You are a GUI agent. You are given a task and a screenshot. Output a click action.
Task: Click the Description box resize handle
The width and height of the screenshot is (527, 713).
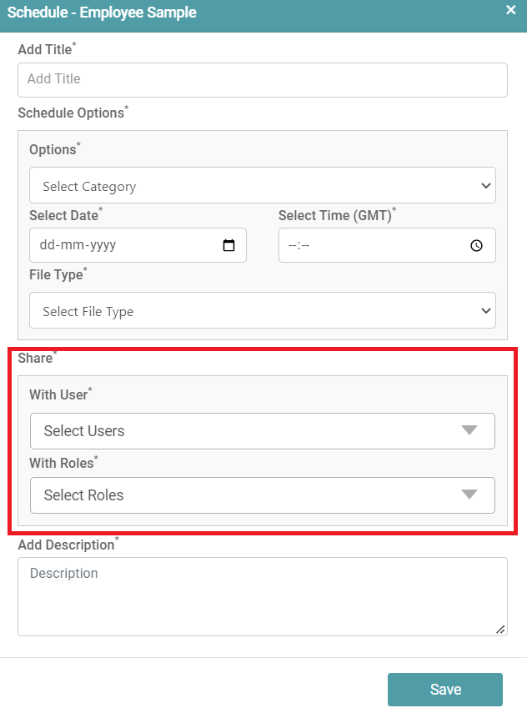point(500,630)
